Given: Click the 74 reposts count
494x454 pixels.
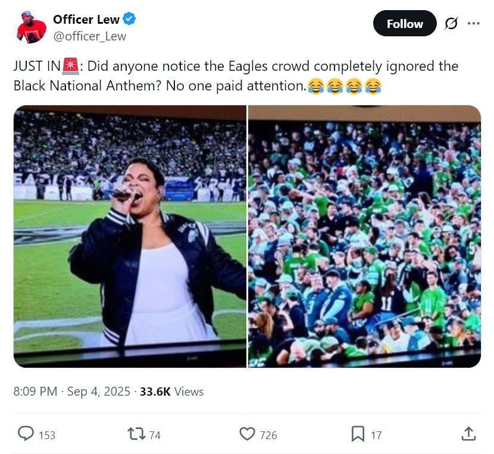Looking at the screenshot, I should pos(155,436).
